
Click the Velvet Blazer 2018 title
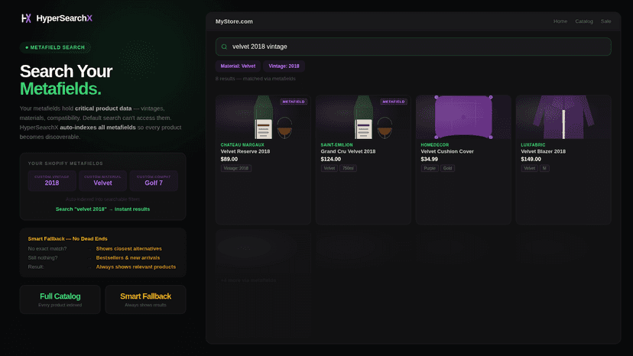[x=543, y=151]
